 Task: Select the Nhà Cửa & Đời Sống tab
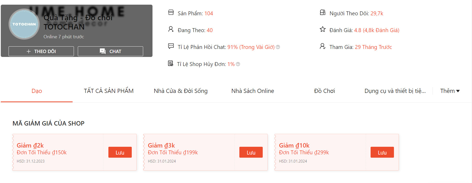pyautogui.click(x=181, y=91)
